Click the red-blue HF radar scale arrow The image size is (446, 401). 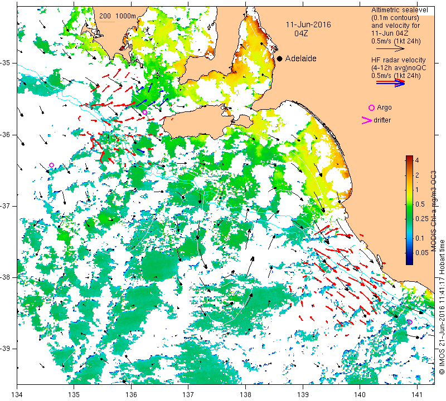391,83
